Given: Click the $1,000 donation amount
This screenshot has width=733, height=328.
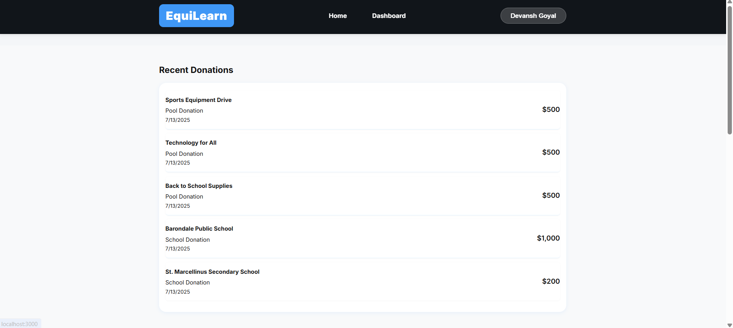Looking at the screenshot, I should 548,238.
